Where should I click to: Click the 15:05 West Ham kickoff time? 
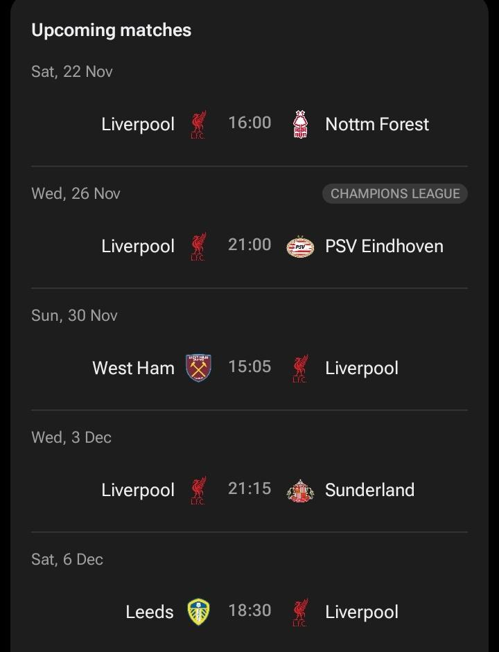coord(249,367)
